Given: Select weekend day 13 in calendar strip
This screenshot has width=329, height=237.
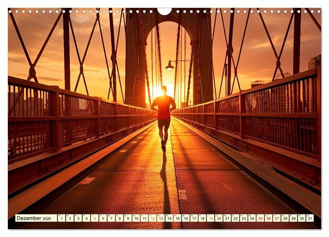Looking at the screenshot, I should (x=161, y=218).
